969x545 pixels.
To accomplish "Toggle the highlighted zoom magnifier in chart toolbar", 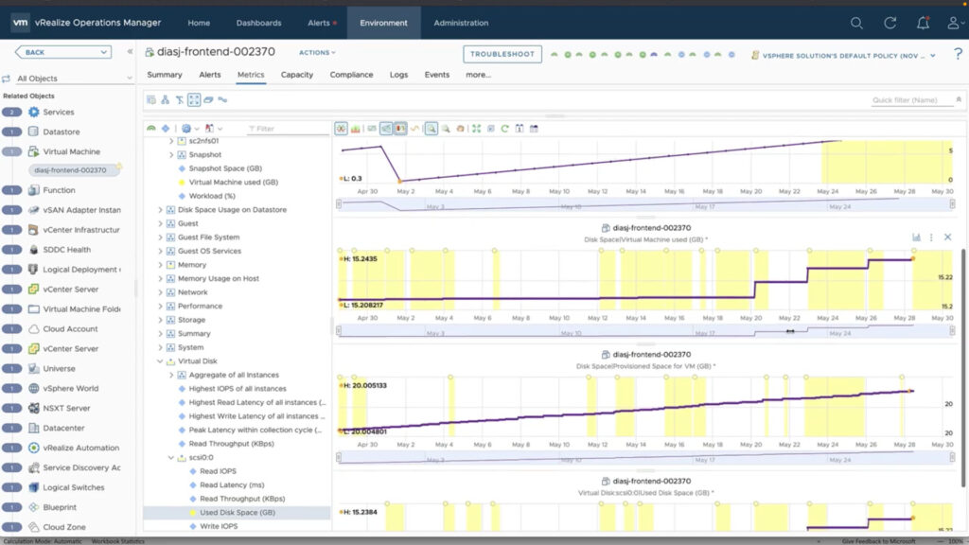I will (x=431, y=129).
